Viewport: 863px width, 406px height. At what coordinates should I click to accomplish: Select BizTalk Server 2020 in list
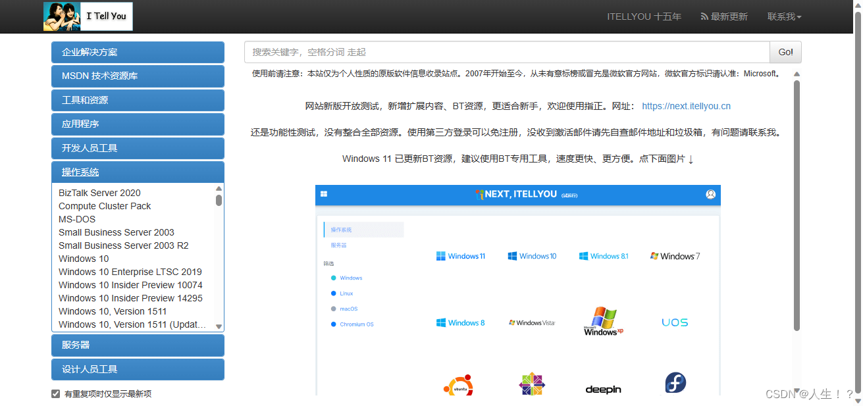tap(99, 193)
